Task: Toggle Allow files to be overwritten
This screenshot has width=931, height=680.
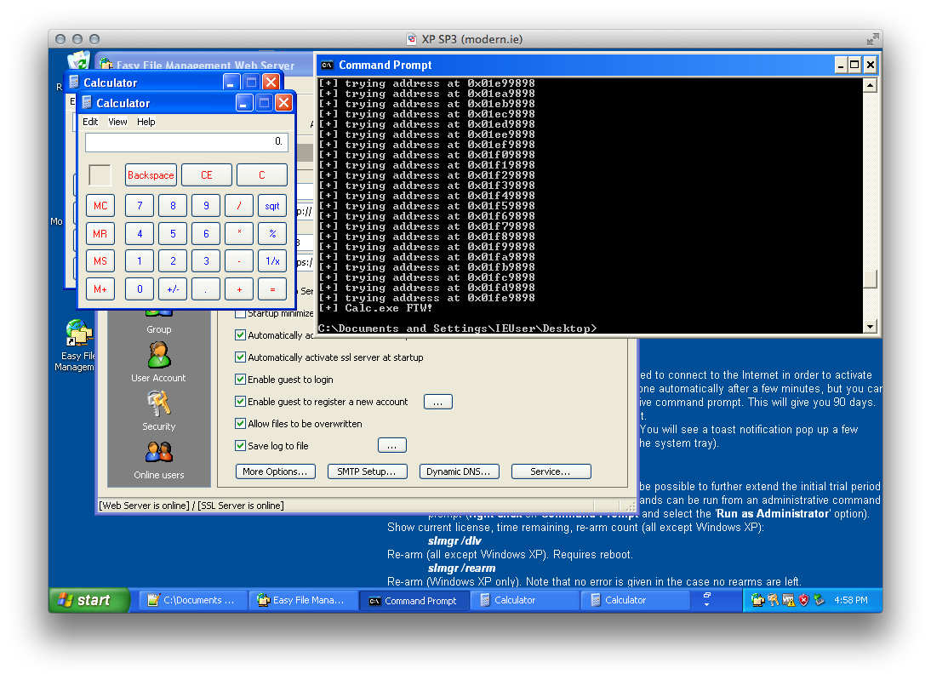Action: [x=240, y=424]
